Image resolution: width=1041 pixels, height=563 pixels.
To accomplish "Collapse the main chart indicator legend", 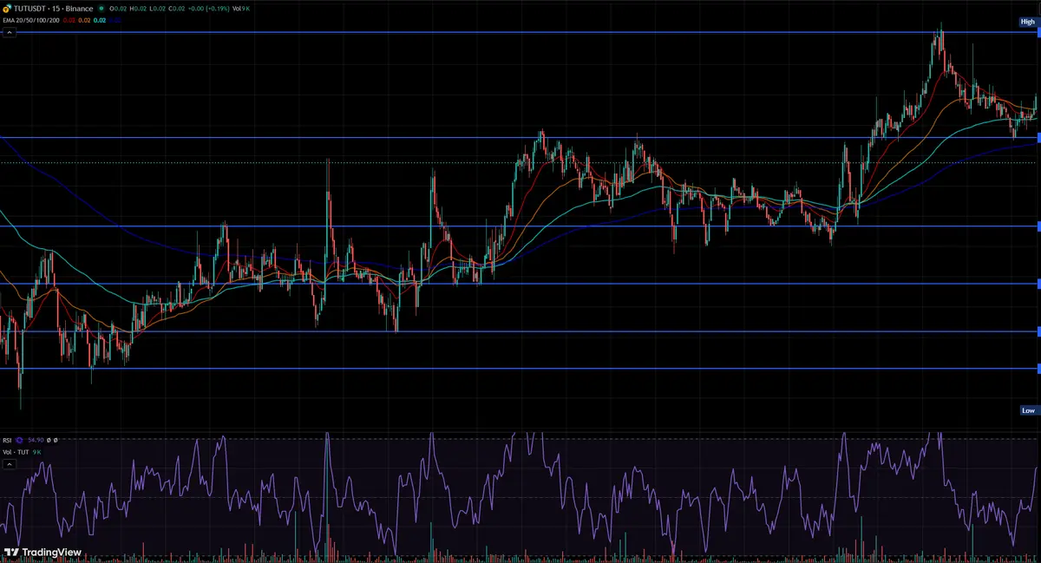I will pyautogui.click(x=10, y=33).
